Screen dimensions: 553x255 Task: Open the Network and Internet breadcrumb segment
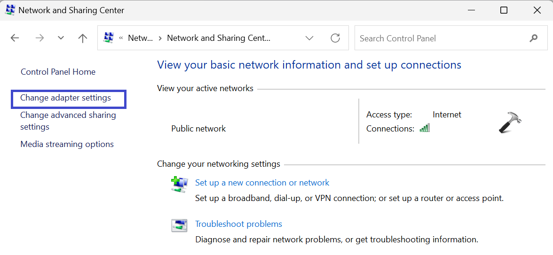click(140, 39)
